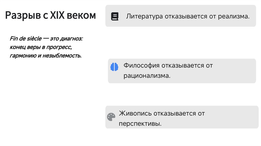Screen dimensions: 261x146
Task: Click the gray paint palette icon
Action: [111, 117]
